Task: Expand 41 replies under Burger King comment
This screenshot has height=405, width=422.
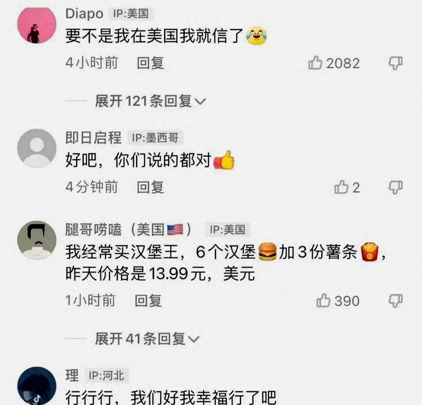Action: (147, 339)
